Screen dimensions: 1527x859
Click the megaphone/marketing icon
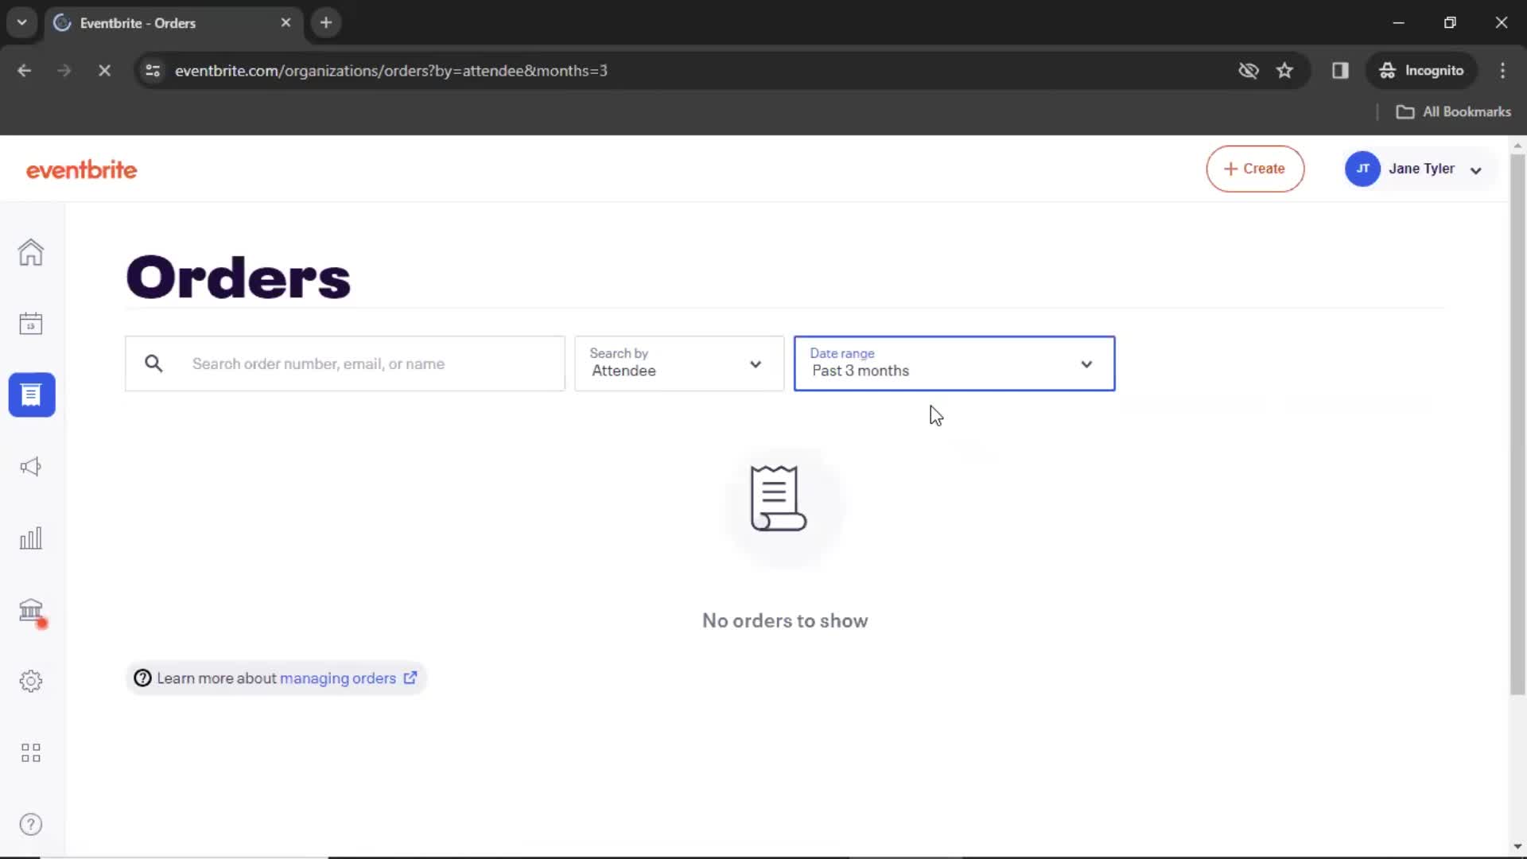[x=30, y=465]
